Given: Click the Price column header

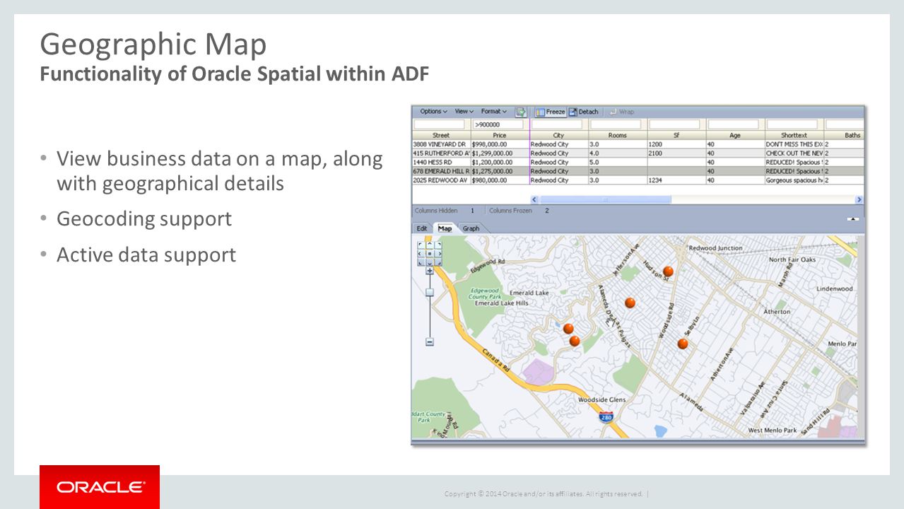Looking at the screenshot, I should point(499,135).
